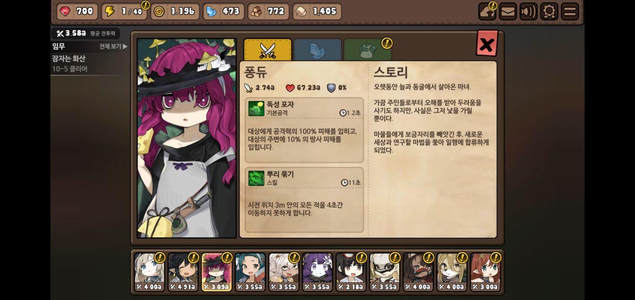The width and height of the screenshot is (635, 300).
Task: Open the settings gear icon
Action: point(549,12)
